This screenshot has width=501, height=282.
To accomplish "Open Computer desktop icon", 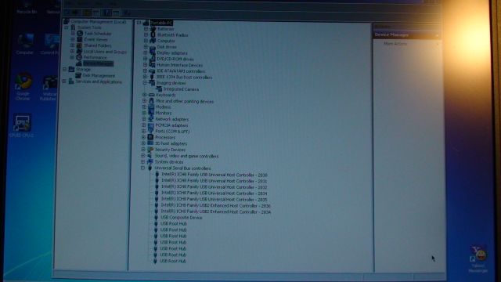I will tap(25, 44).
